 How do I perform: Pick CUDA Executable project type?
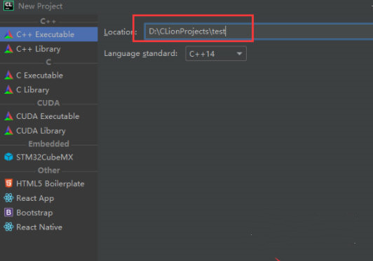point(49,116)
